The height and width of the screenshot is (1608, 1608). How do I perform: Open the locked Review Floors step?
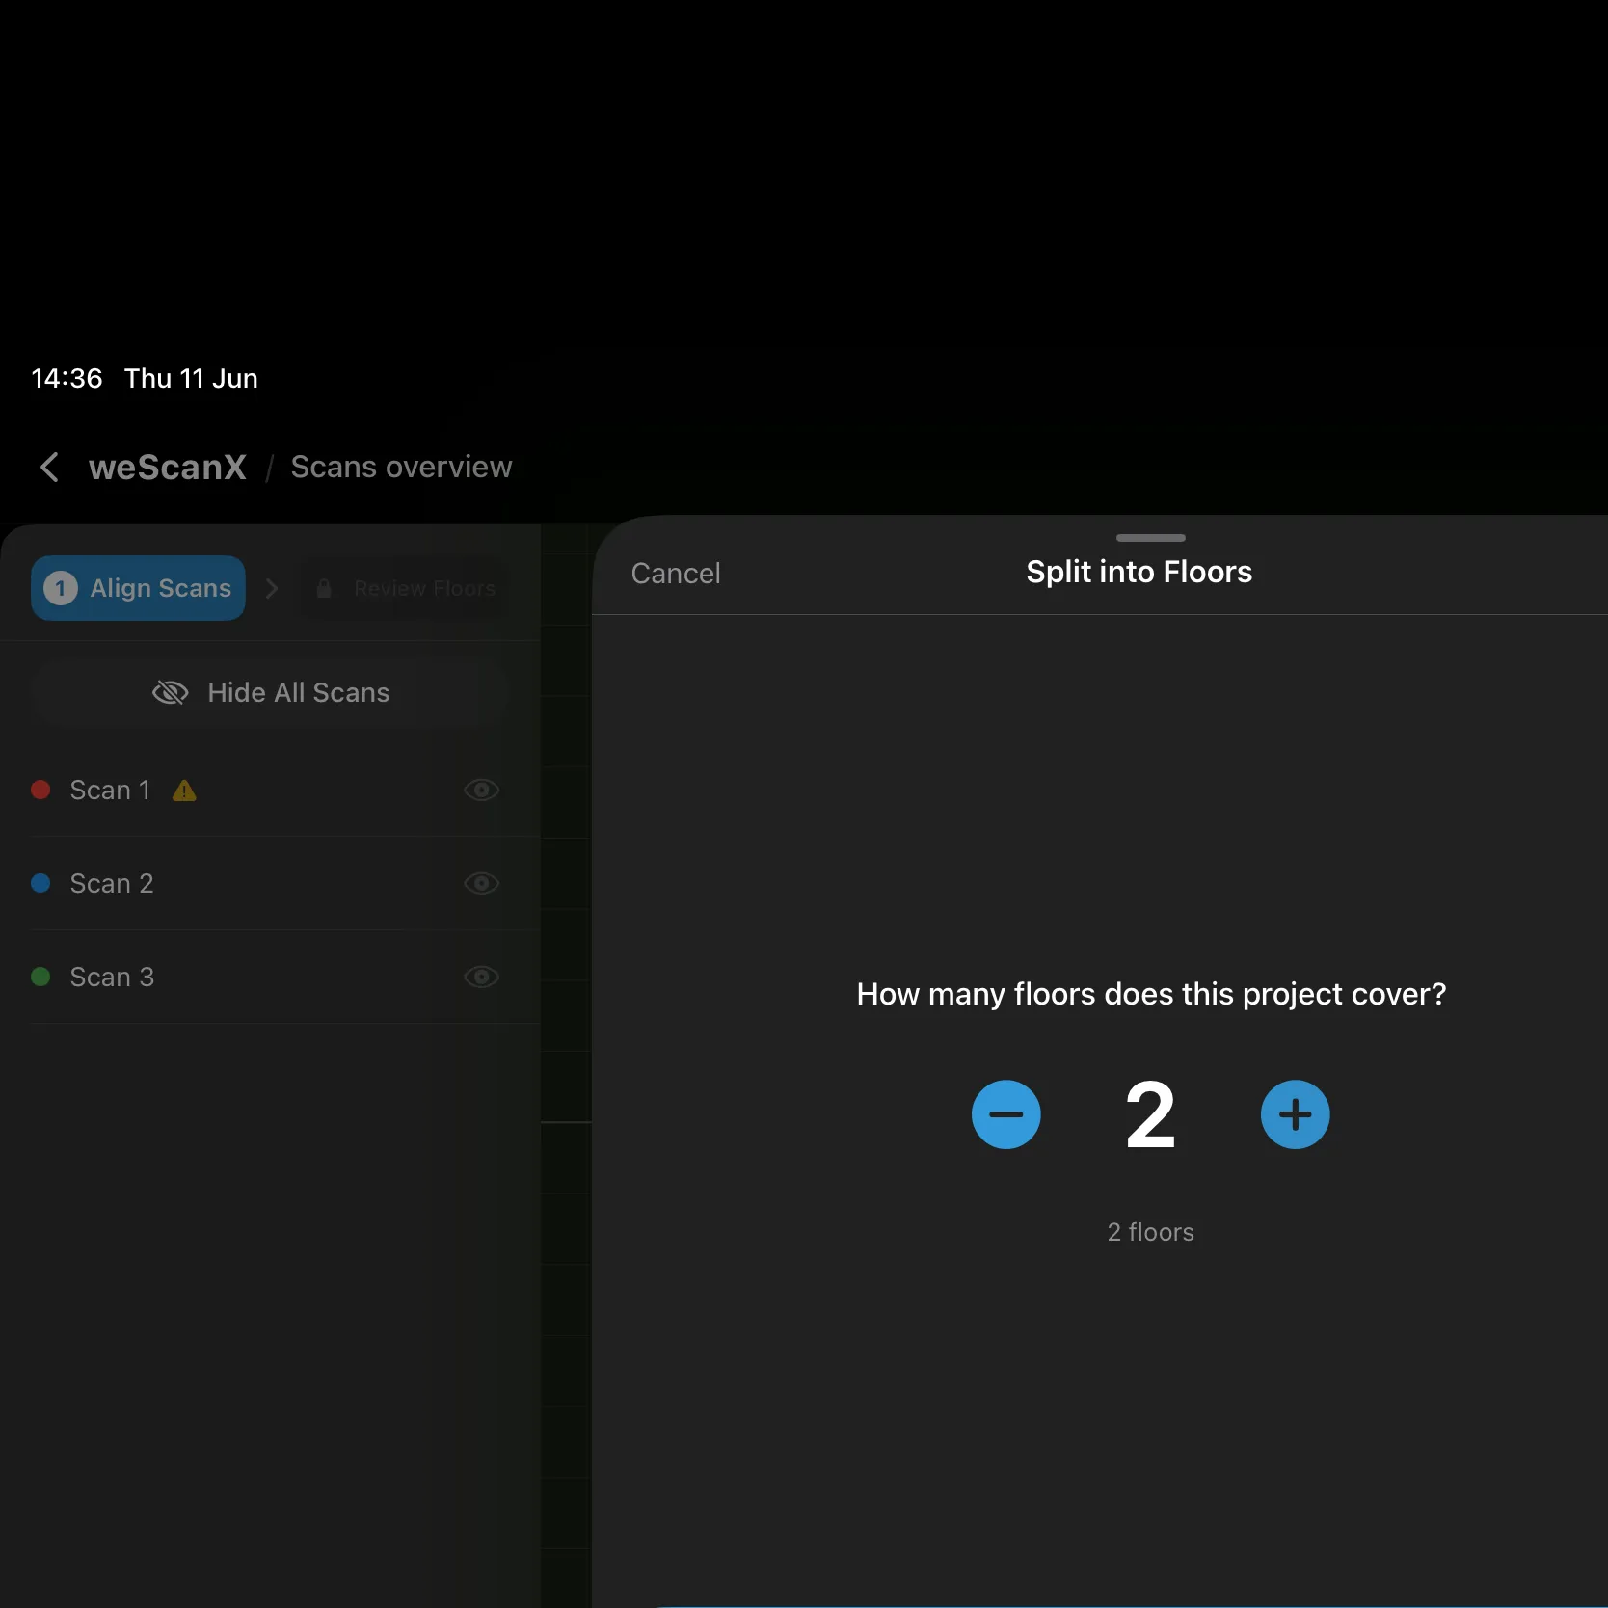pyautogui.click(x=405, y=588)
